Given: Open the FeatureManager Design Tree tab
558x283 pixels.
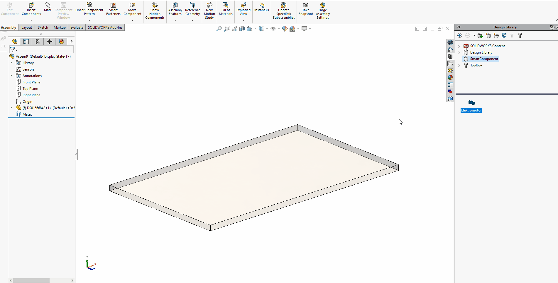Looking at the screenshot, I should [14, 42].
